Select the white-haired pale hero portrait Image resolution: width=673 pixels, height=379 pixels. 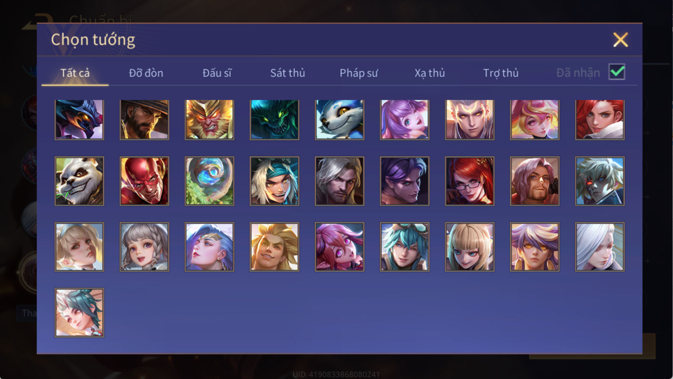(x=600, y=247)
